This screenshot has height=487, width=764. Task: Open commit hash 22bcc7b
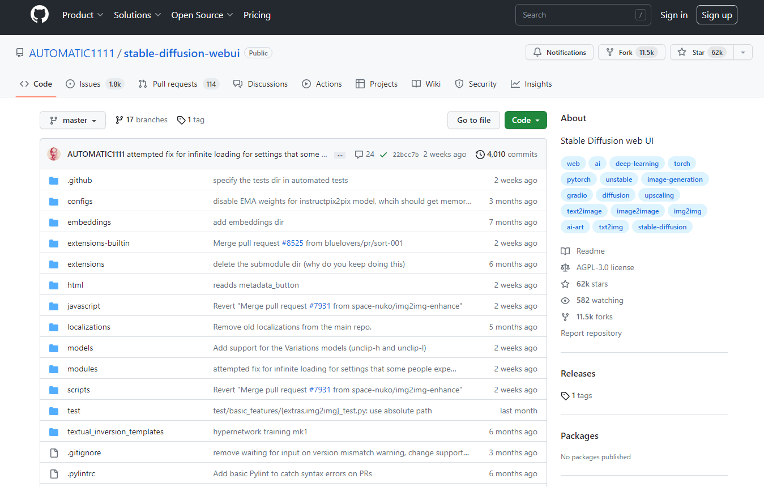pyautogui.click(x=406, y=155)
